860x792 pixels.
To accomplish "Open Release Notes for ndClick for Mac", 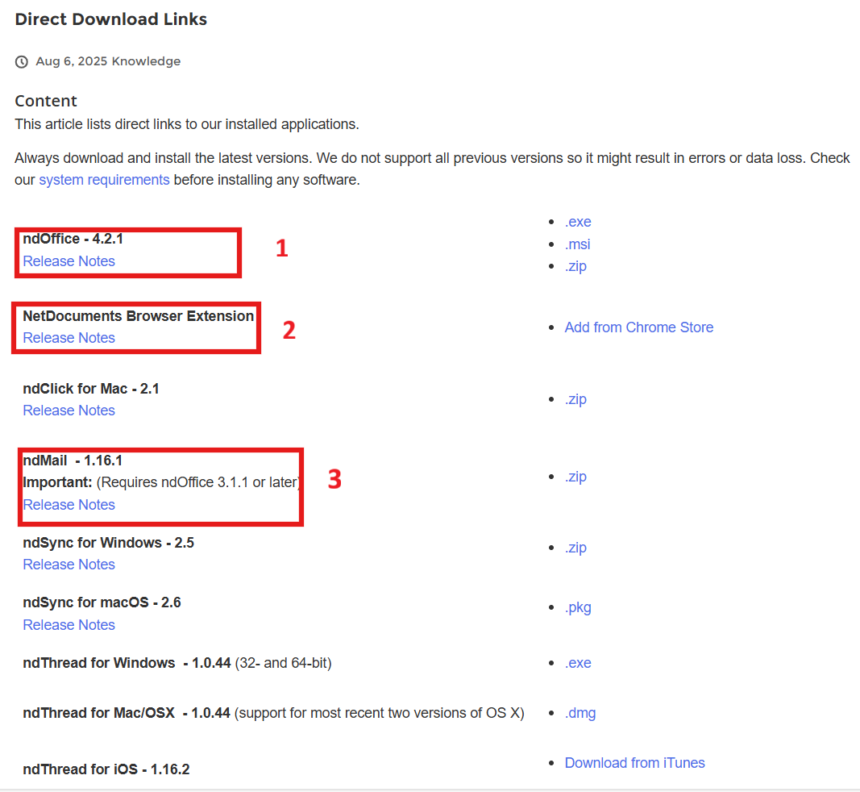I will [x=69, y=411].
